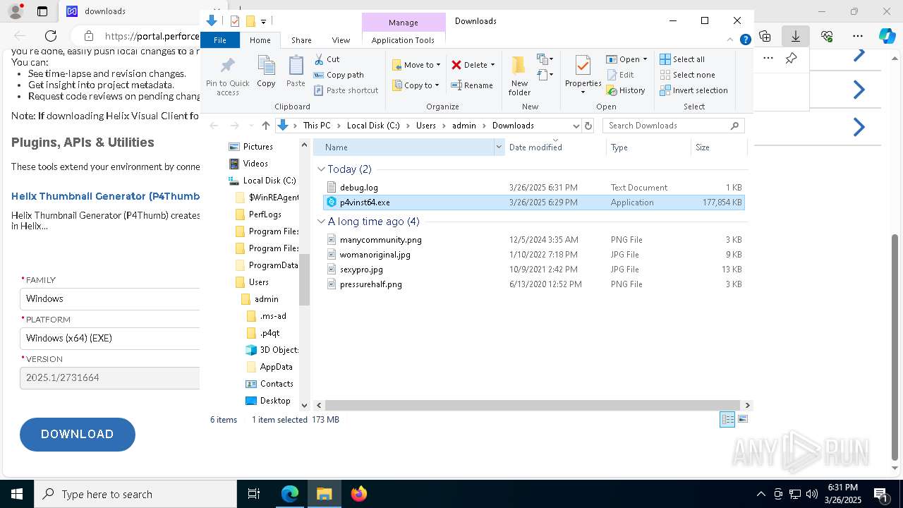Reload the page in Edge
This screenshot has width=903, height=508.
[51, 36]
